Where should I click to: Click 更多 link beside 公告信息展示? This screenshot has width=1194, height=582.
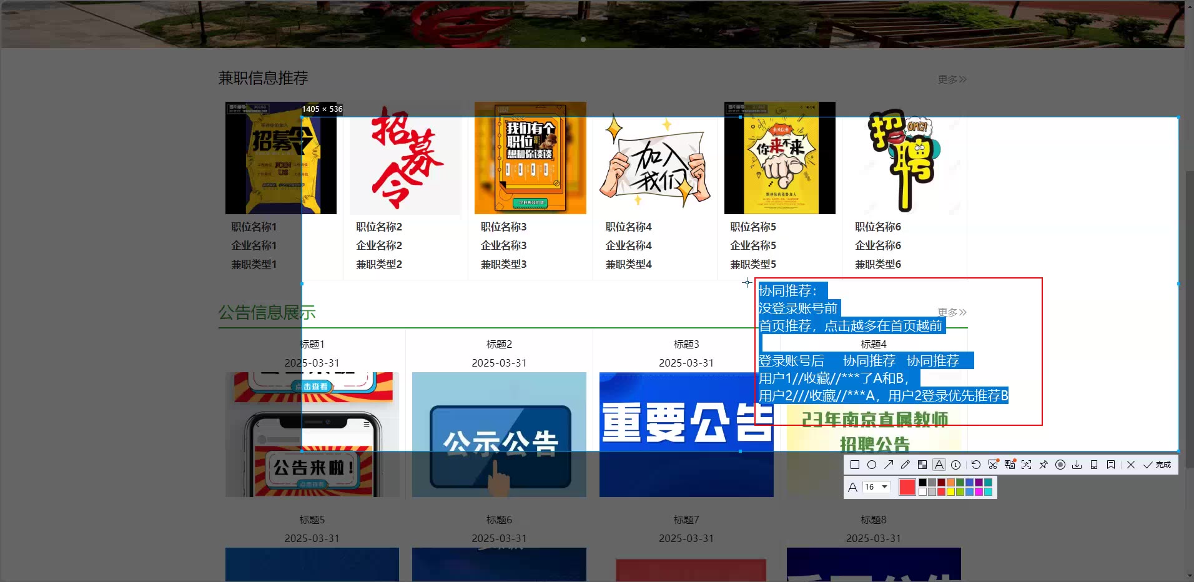[952, 312]
